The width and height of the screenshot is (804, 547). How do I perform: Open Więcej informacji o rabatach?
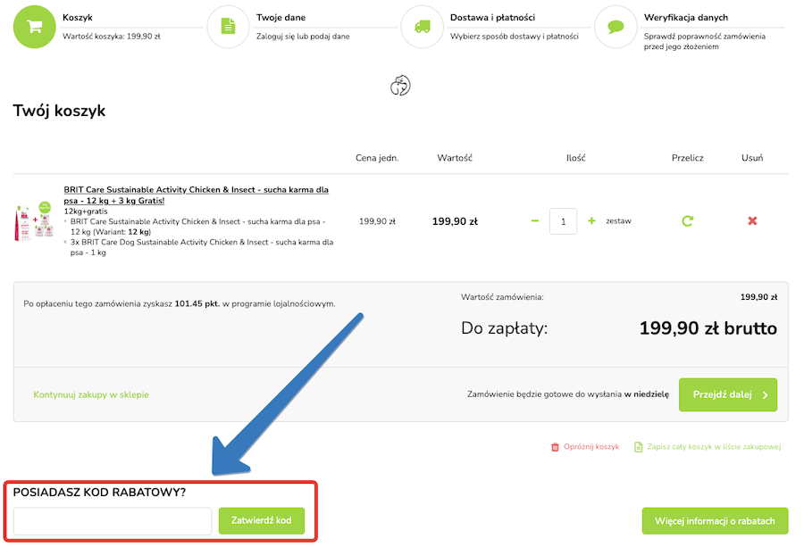click(x=715, y=520)
